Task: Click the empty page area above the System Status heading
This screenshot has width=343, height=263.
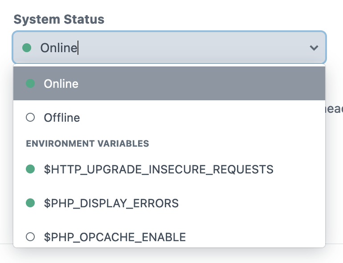Action: (171, 5)
